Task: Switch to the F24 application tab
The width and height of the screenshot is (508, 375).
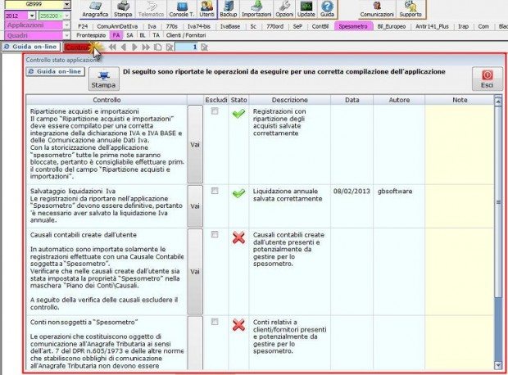Action: point(83,26)
